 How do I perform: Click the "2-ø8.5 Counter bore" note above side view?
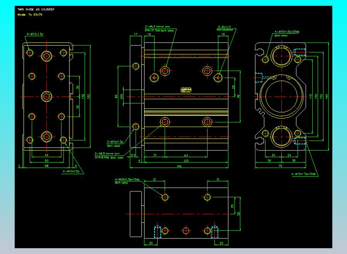tap(157, 27)
